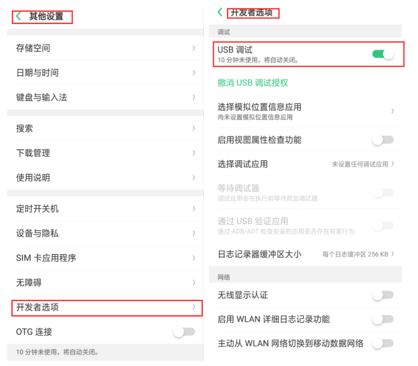Enable 启用 WLAN 详细日志记录功能 switch
The height and width of the screenshot is (366, 418).
tap(383, 319)
